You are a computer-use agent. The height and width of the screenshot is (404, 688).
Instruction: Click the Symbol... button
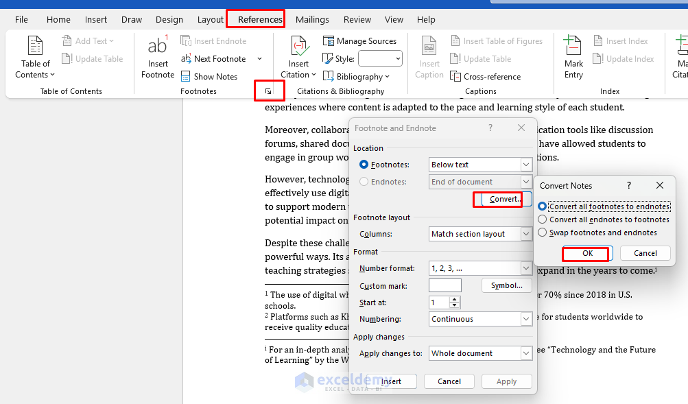coord(507,285)
